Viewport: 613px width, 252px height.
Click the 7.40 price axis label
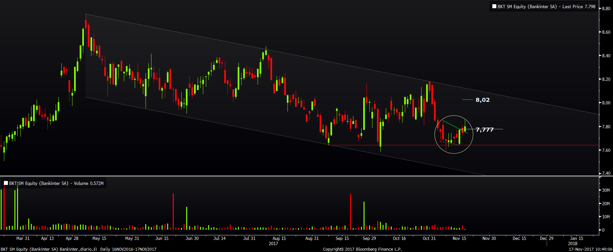(x=606, y=173)
